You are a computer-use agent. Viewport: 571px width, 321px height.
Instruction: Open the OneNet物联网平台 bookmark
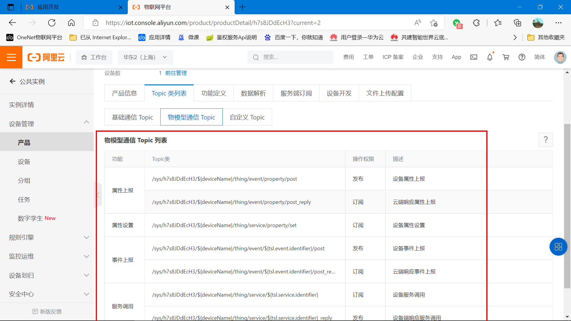[x=34, y=37]
